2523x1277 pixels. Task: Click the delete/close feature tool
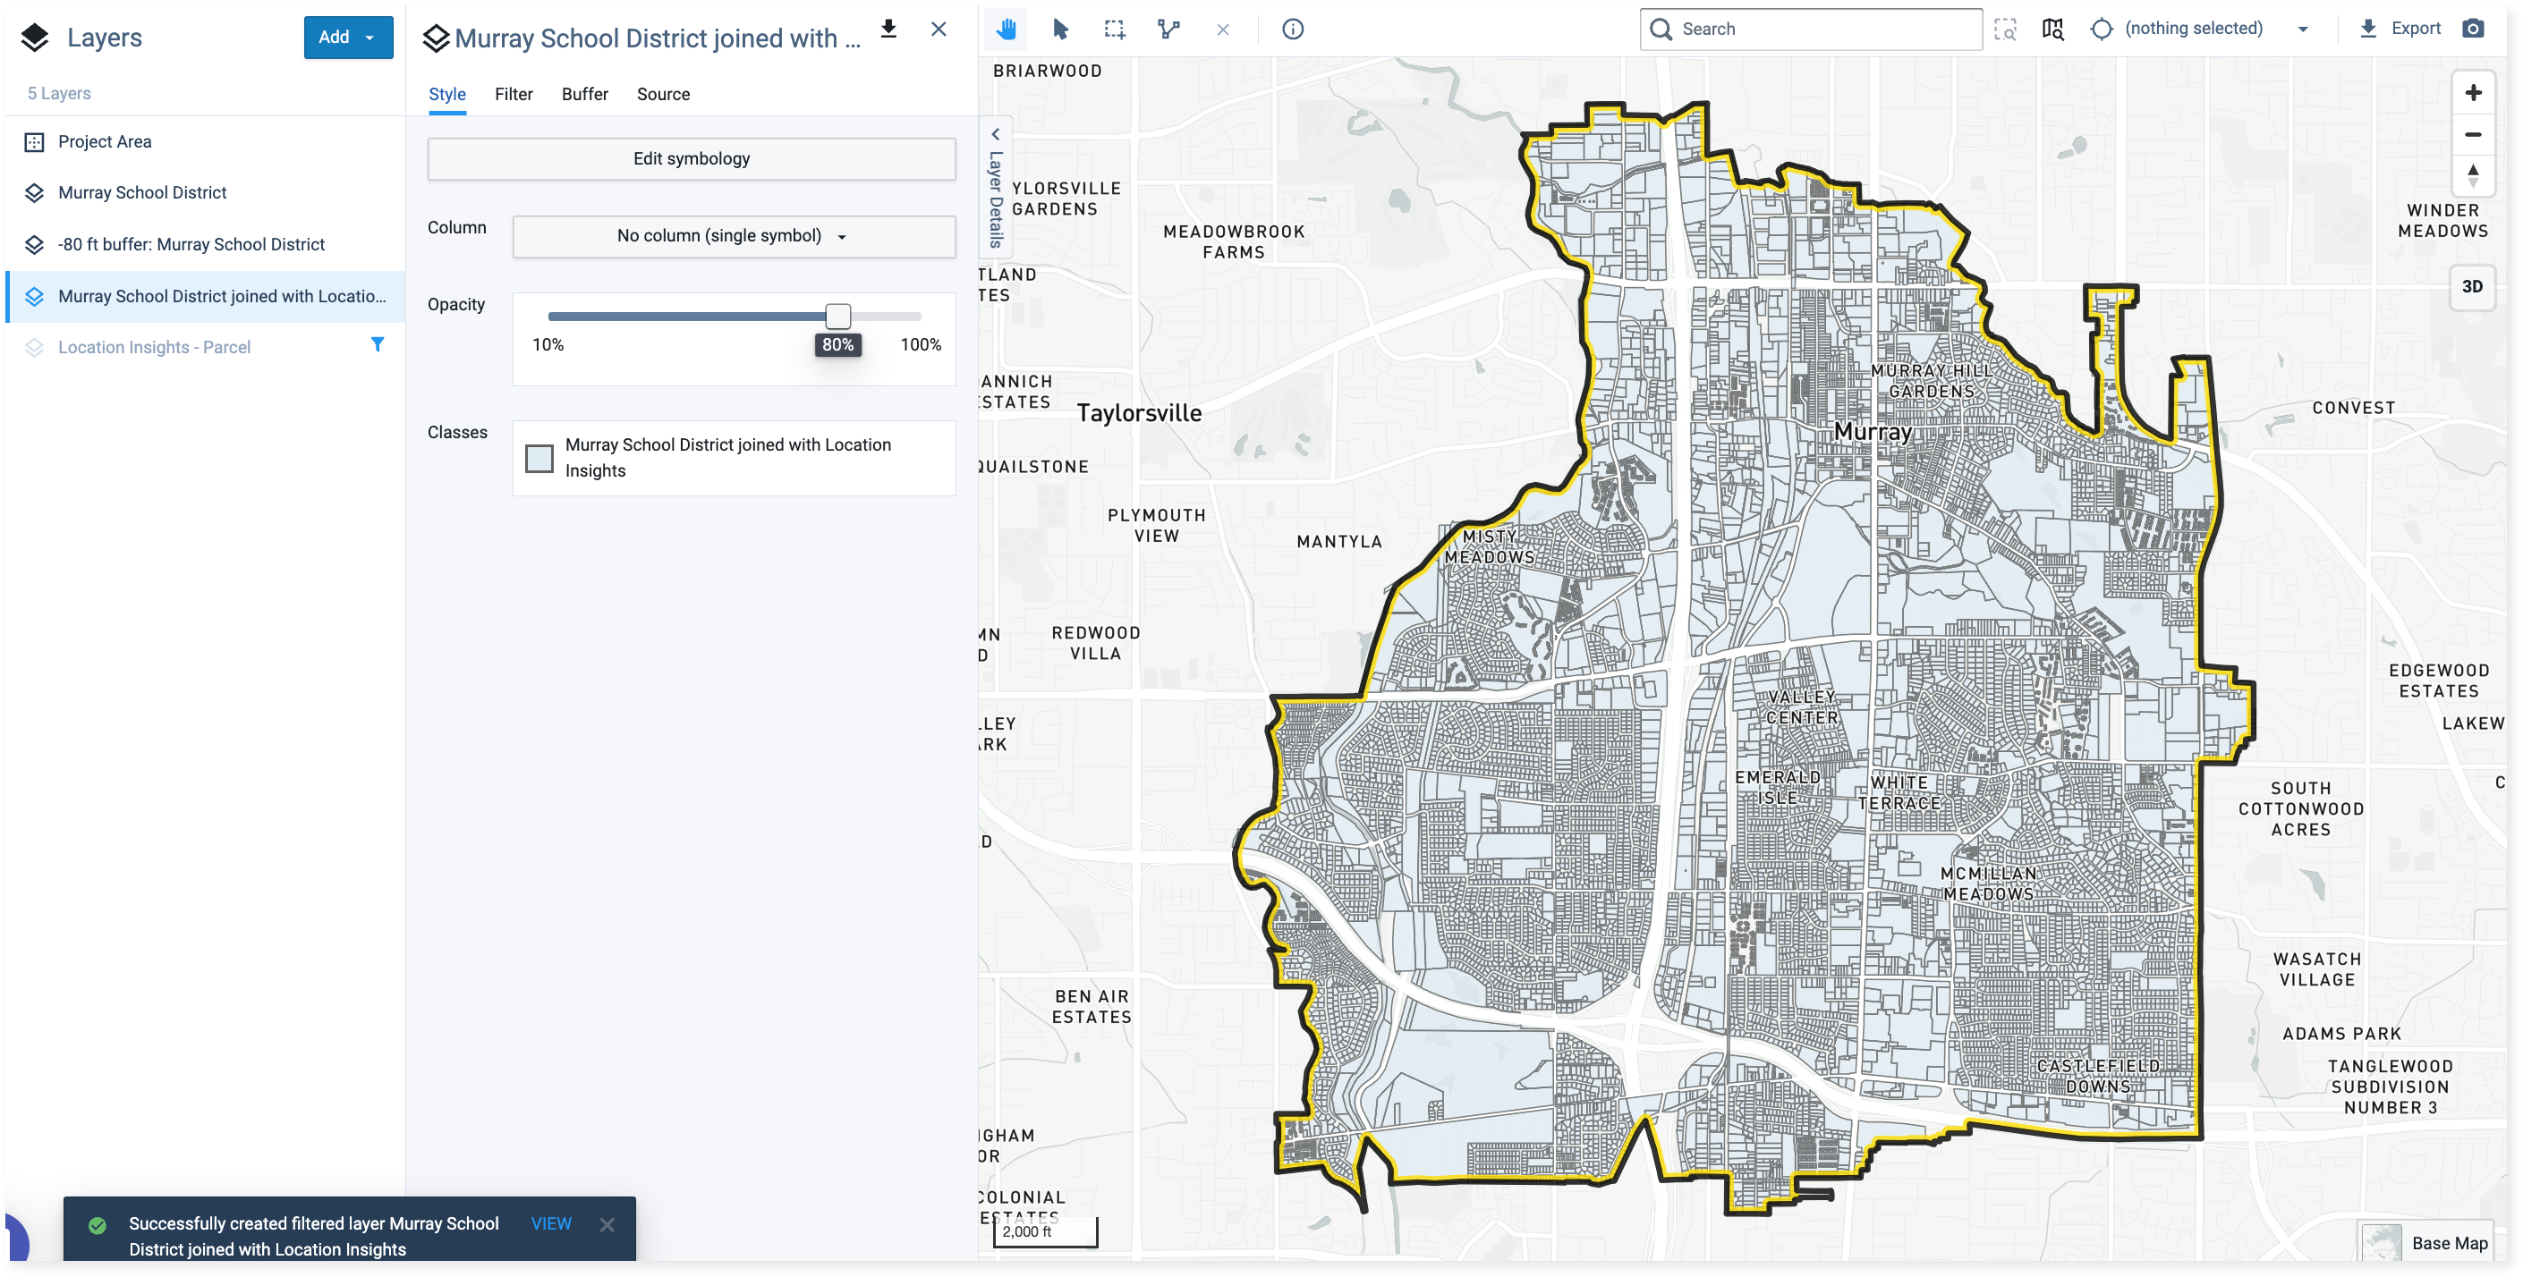[x=1225, y=28]
